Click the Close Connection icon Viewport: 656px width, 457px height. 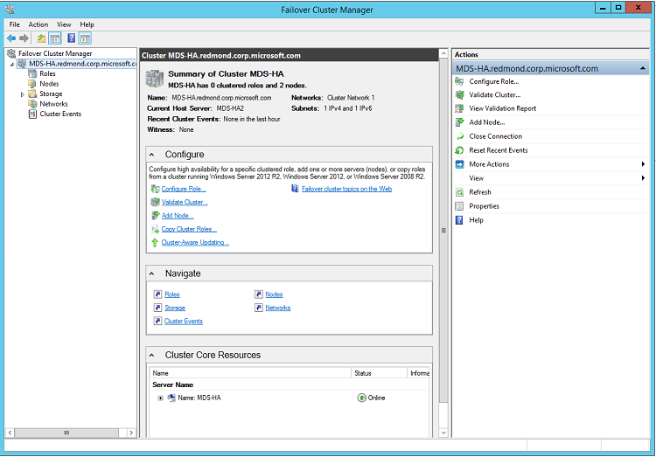[x=459, y=136]
